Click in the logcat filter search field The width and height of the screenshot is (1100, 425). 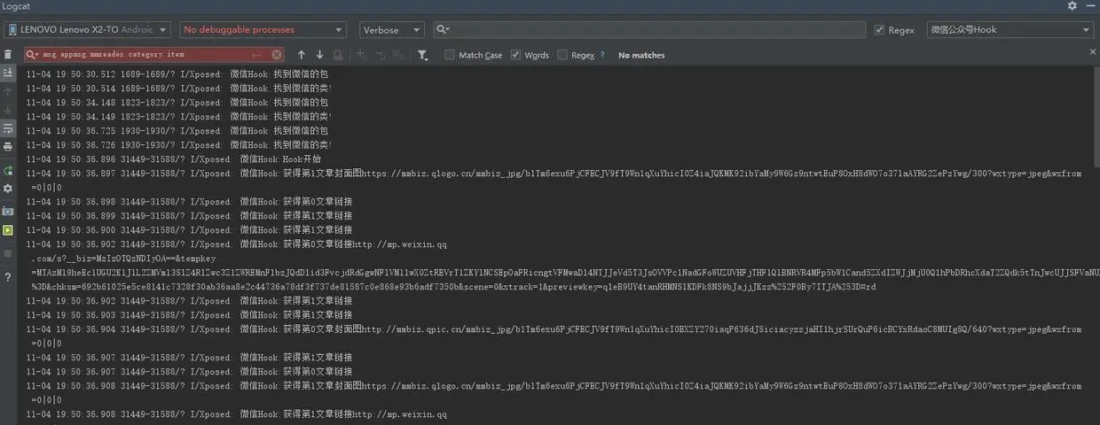pos(648,30)
